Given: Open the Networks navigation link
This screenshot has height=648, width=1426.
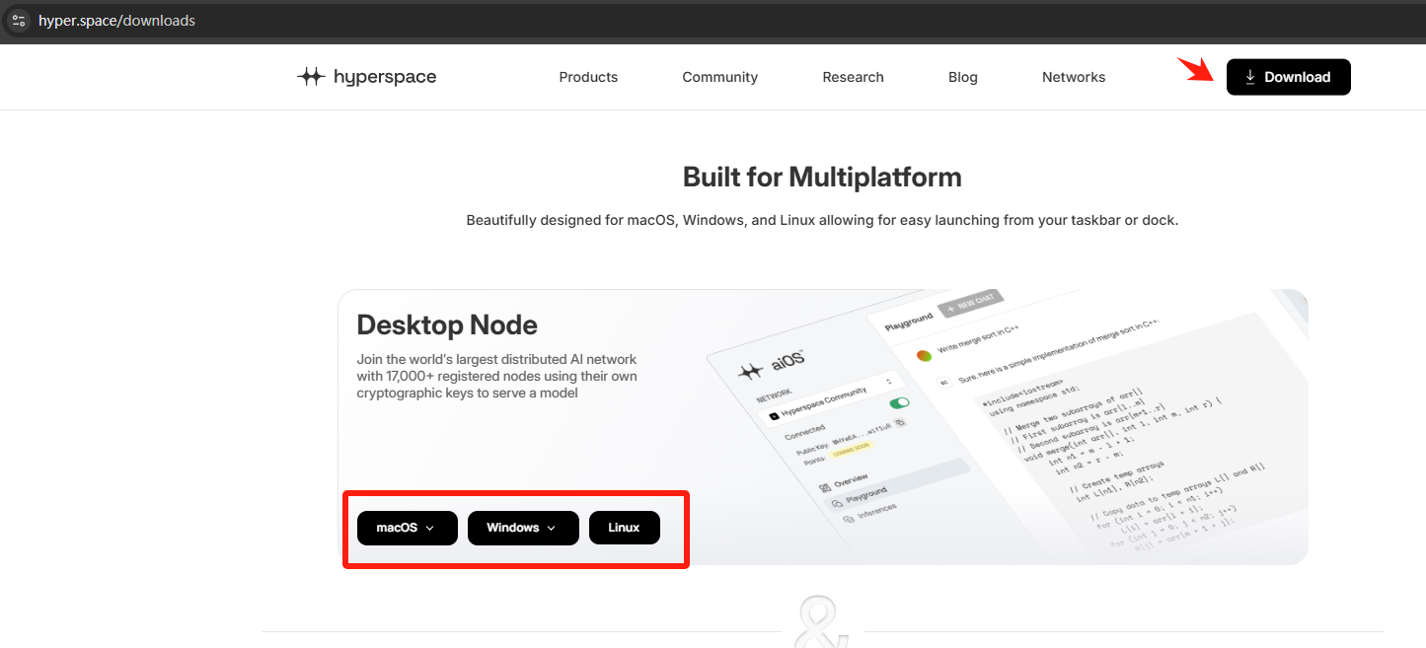Looking at the screenshot, I should coord(1073,77).
